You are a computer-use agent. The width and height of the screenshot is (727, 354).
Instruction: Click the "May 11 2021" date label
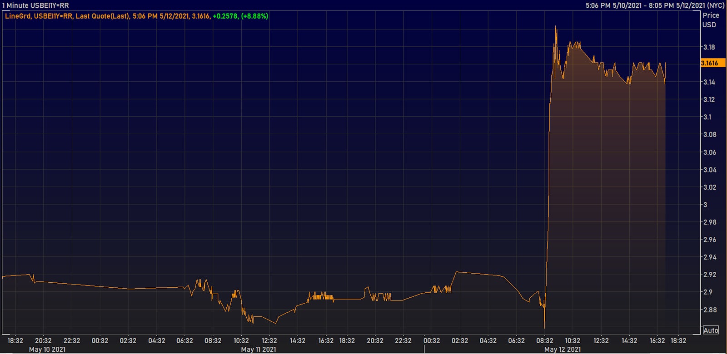[259, 349]
